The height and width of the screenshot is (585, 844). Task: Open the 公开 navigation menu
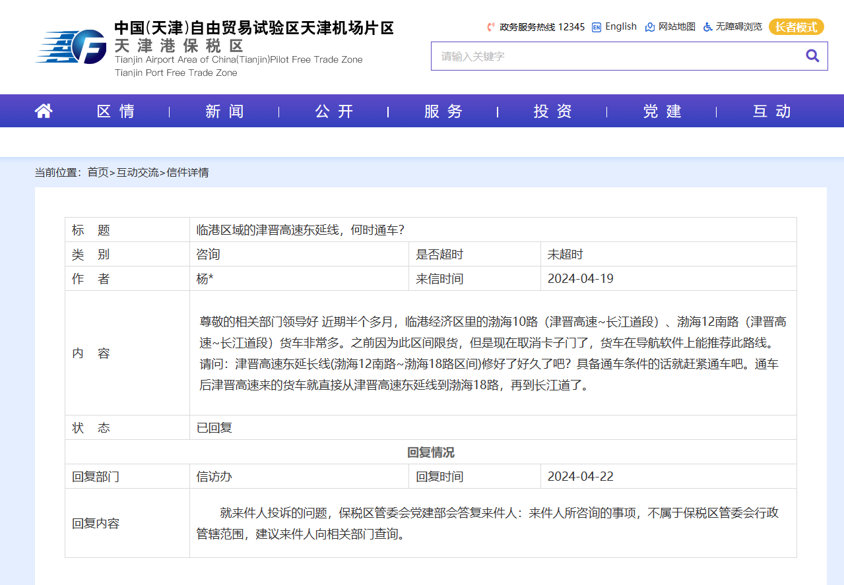[x=334, y=111]
